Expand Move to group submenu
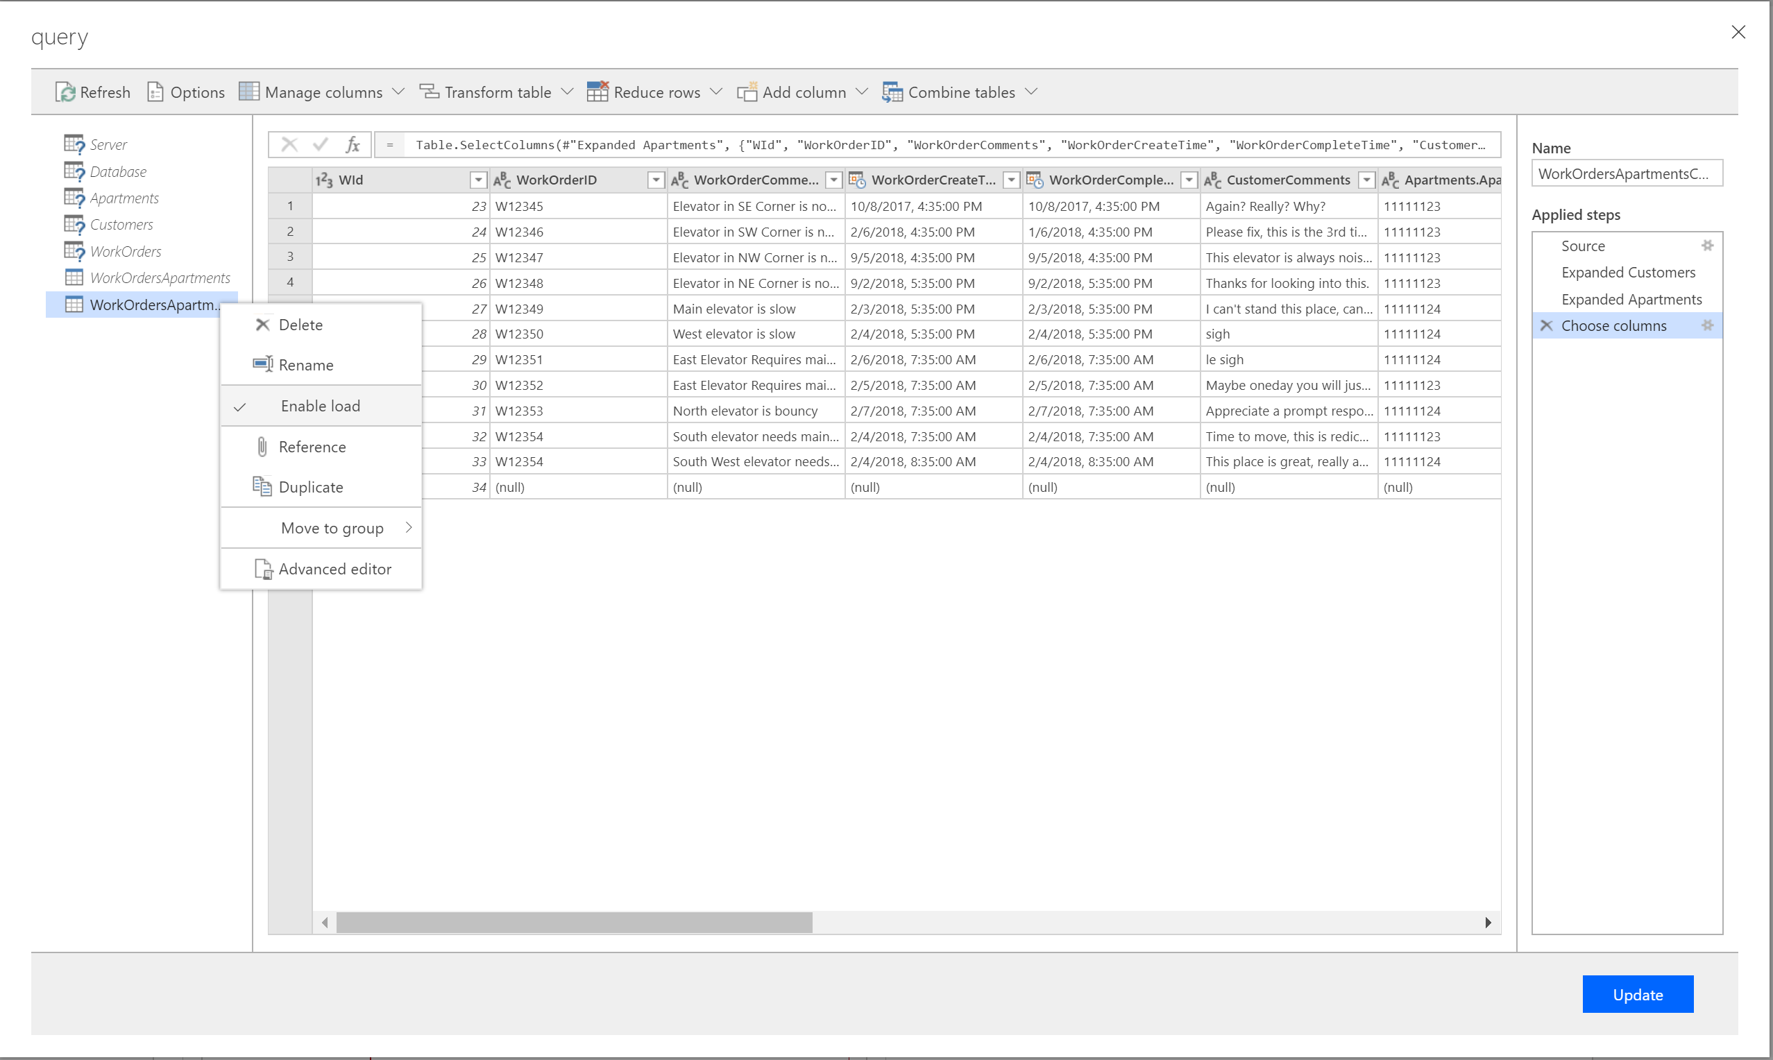 332,528
